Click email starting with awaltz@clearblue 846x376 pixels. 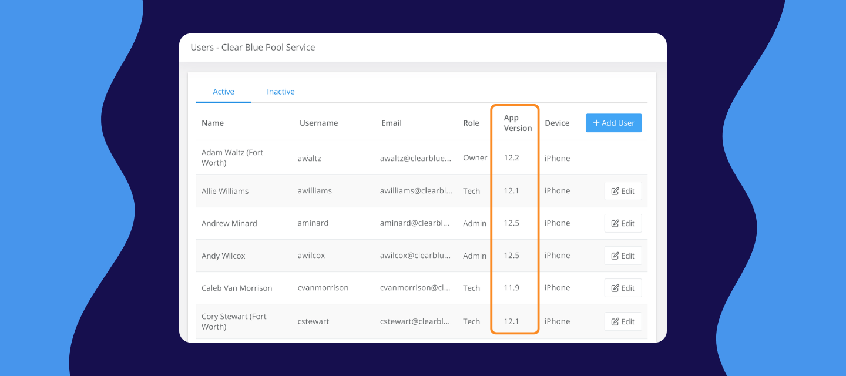[x=416, y=158]
